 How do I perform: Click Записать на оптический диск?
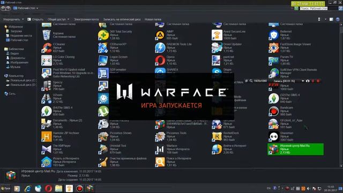point(122,19)
